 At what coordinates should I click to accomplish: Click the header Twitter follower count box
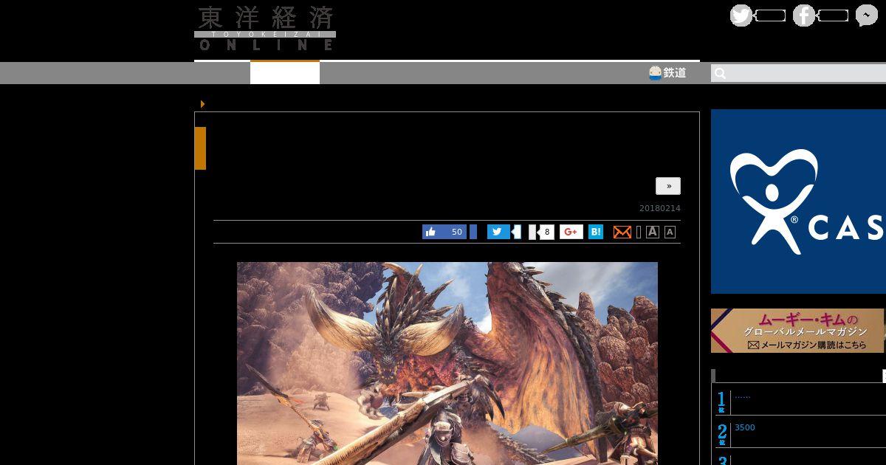click(771, 15)
